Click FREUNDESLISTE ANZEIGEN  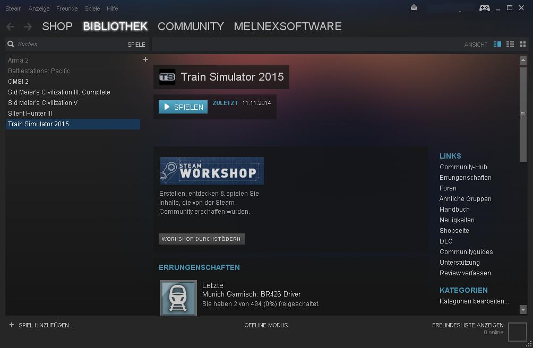468,325
